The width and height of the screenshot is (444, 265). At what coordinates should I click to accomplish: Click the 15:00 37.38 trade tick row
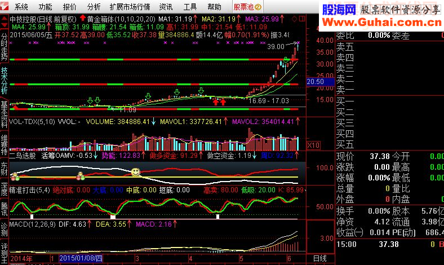coord(390,244)
